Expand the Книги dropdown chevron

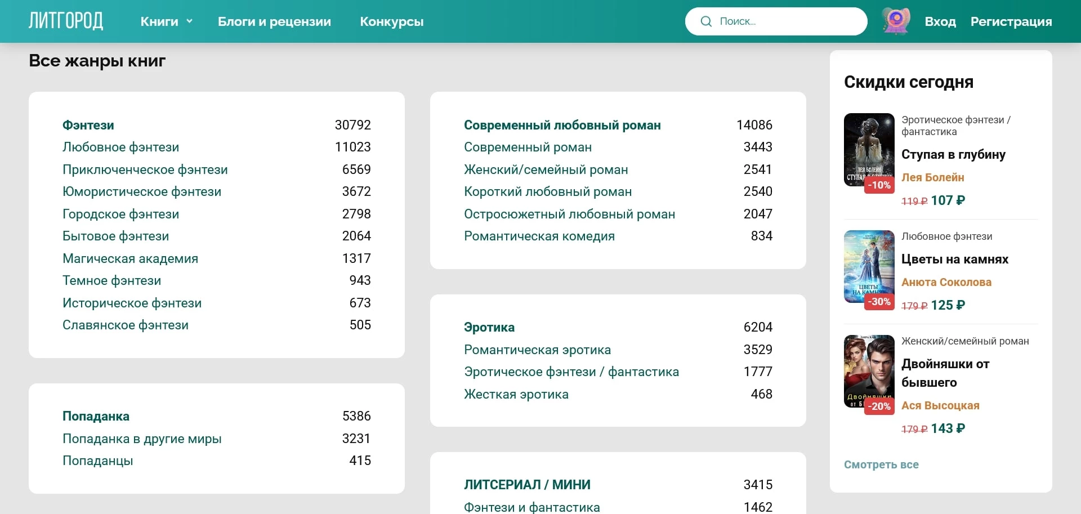(x=189, y=21)
